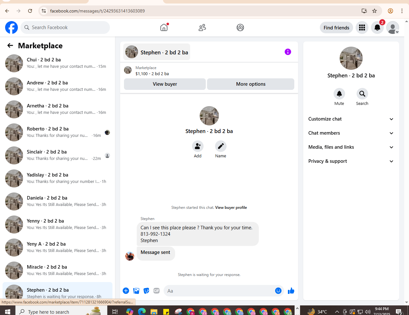Open the Miracle · 2 bd 2 ba conversation
Screen dimensions: 409x315
58,271
